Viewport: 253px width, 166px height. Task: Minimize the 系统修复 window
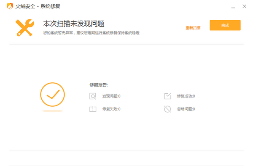[233, 6]
